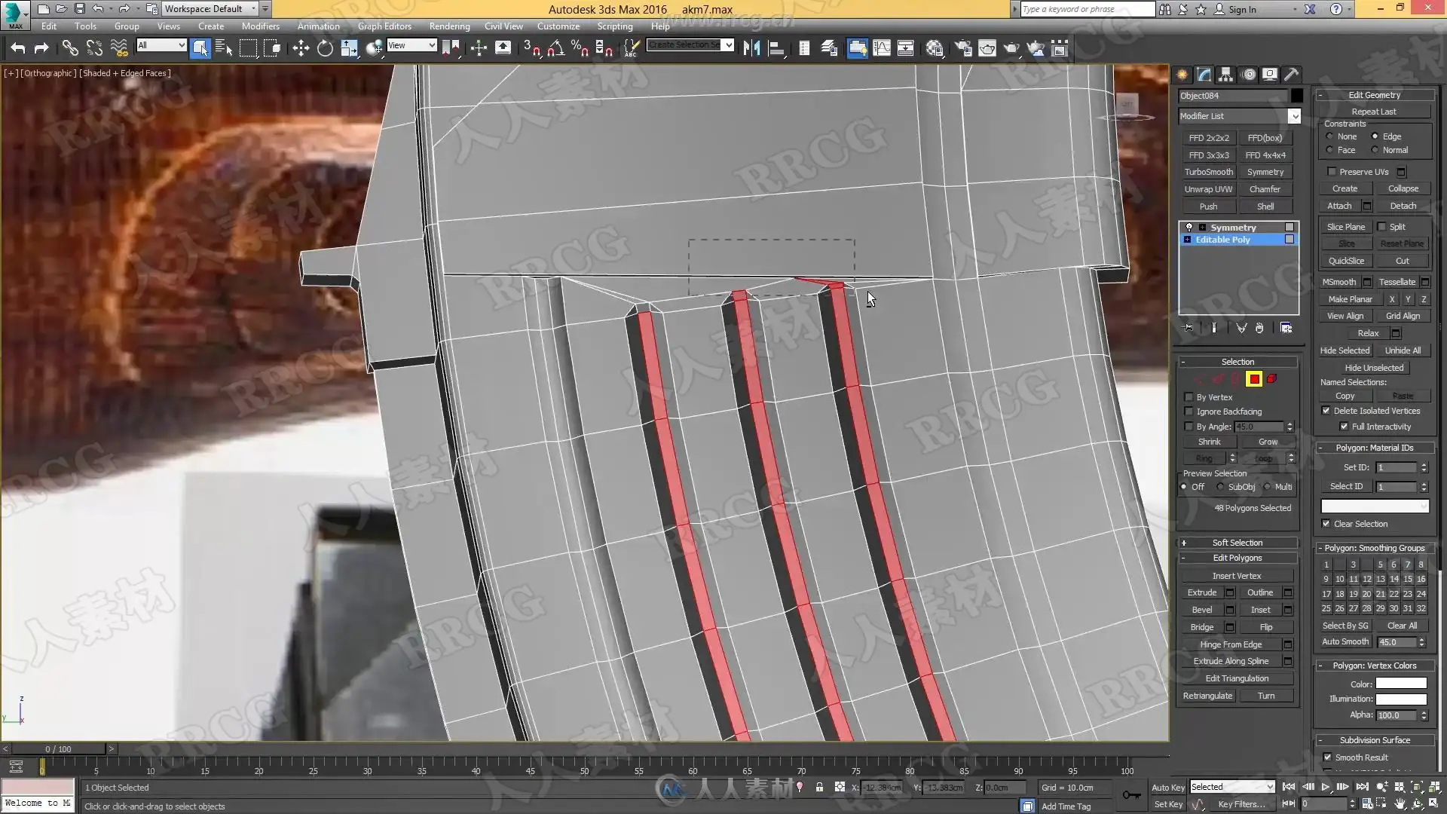
Task: Open the Hierarchy command panel tab
Action: [x=1226, y=75]
